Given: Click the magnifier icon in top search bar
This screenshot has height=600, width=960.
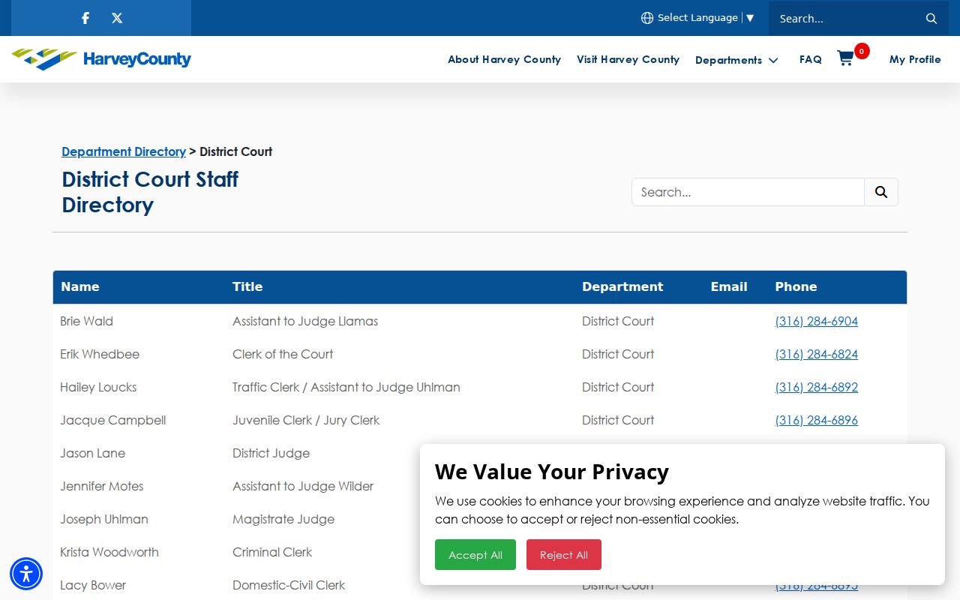Looking at the screenshot, I should point(931,19).
